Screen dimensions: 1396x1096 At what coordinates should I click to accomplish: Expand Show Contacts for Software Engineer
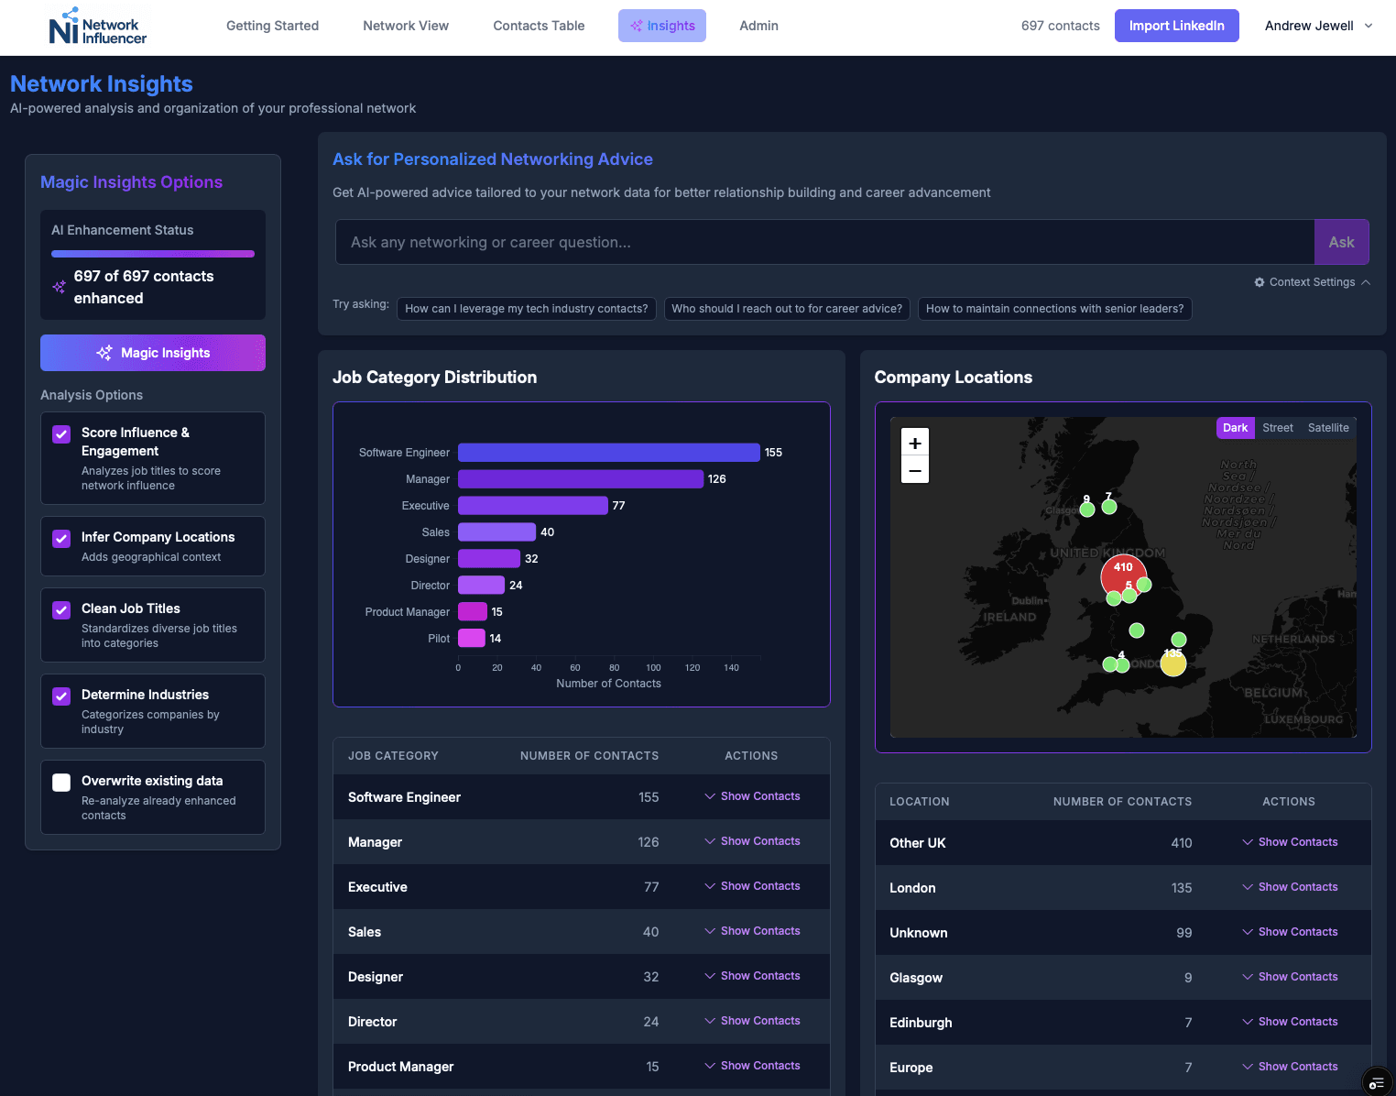pyautogui.click(x=752, y=796)
